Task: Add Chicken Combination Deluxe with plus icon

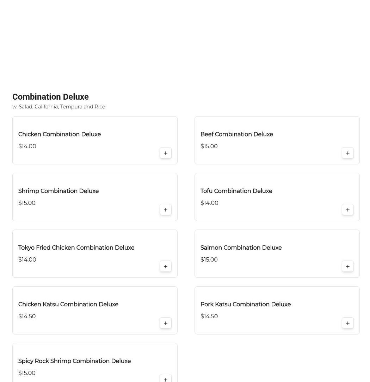Action: [x=166, y=153]
